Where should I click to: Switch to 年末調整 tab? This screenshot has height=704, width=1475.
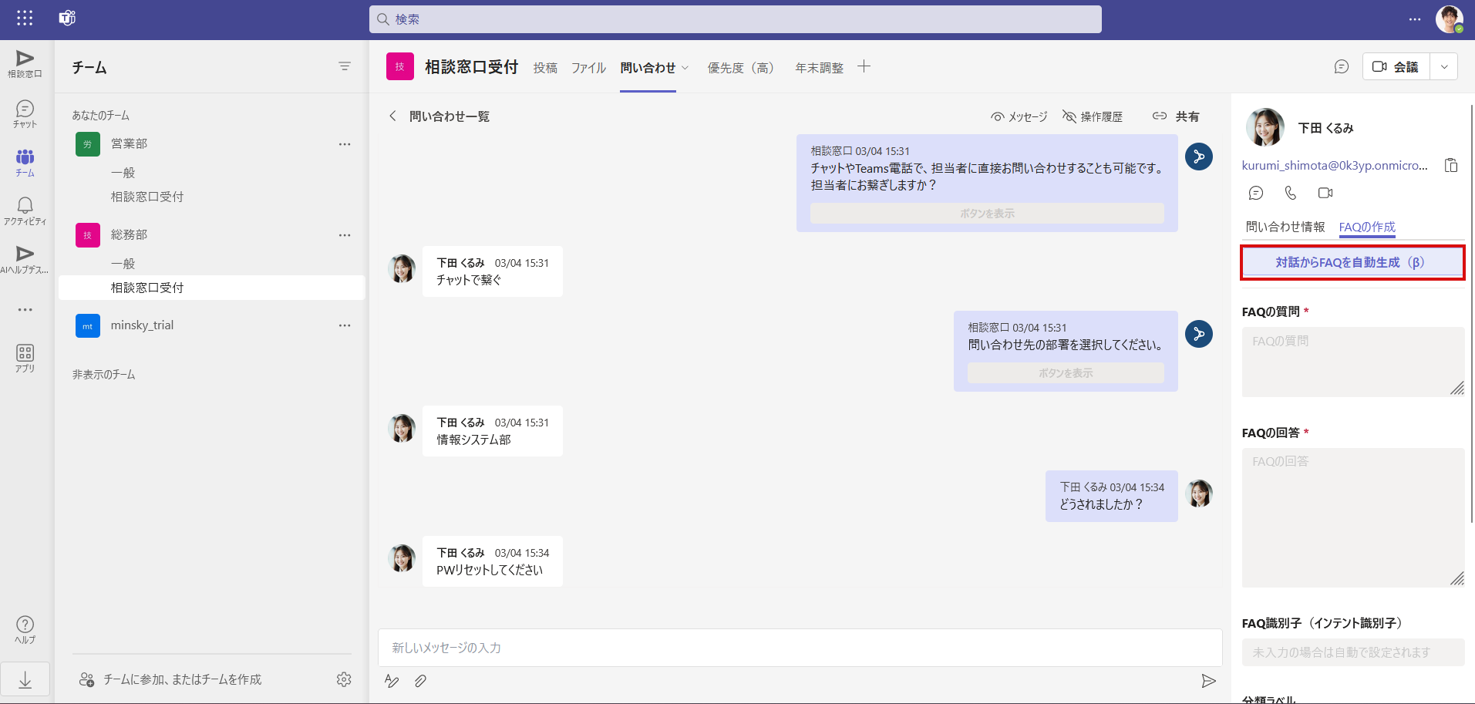819,68
